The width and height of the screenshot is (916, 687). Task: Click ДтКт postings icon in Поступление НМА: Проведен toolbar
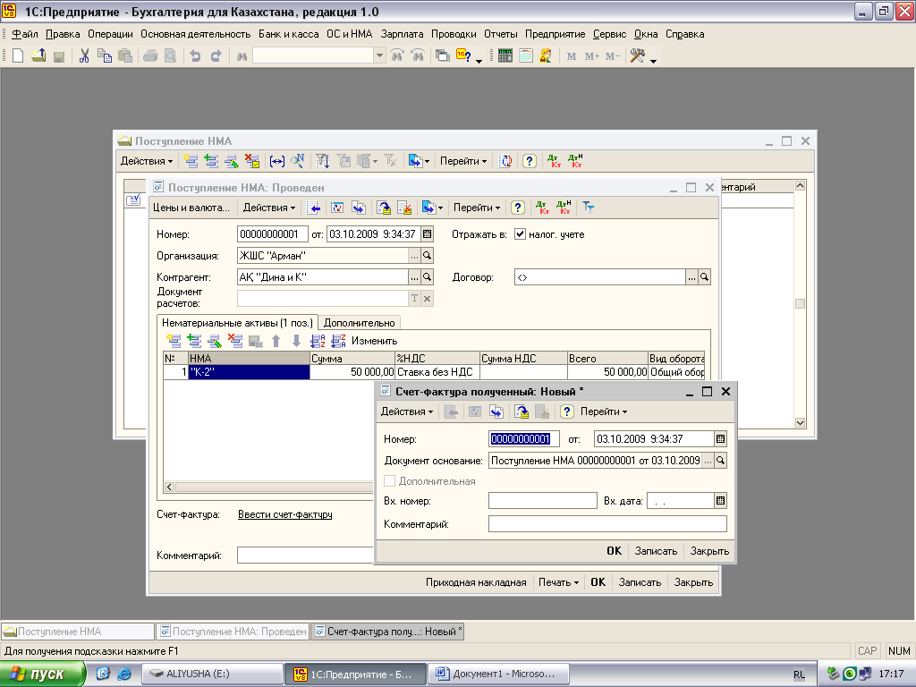click(543, 208)
